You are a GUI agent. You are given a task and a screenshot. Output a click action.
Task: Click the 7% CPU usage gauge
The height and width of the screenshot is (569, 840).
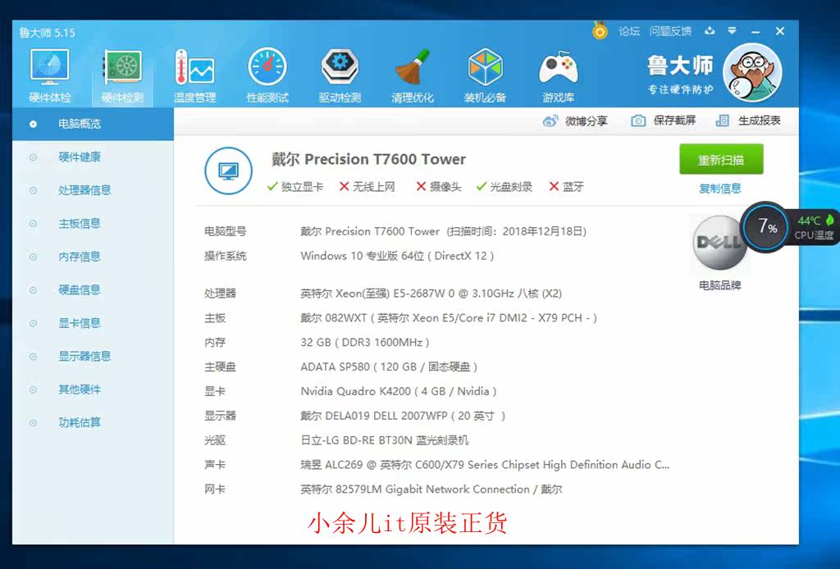click(x=767, y=226)
